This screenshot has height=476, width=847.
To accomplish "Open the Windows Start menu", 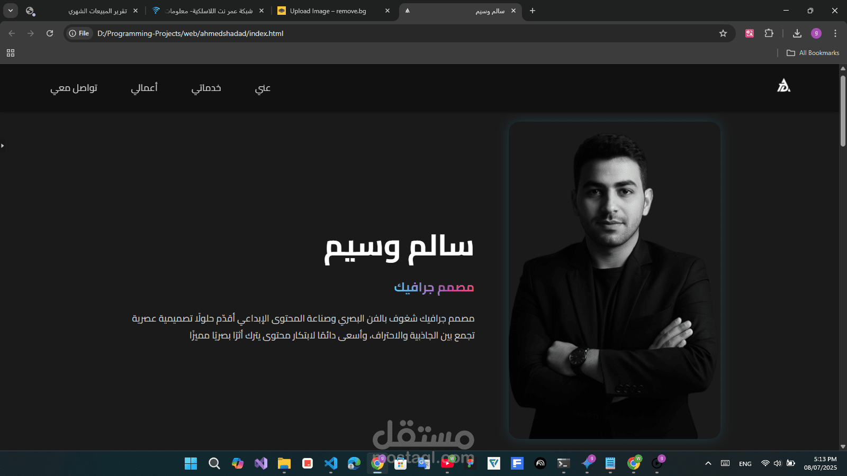I will pyautogui.click(x=191, y=463).
